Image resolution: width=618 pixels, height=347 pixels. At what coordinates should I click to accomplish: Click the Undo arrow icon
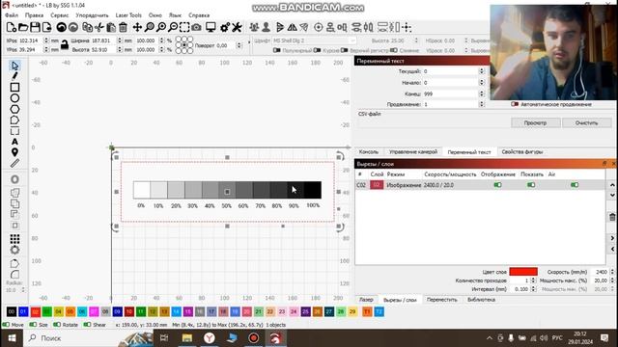pyautogui.click(x=61, y=27)
